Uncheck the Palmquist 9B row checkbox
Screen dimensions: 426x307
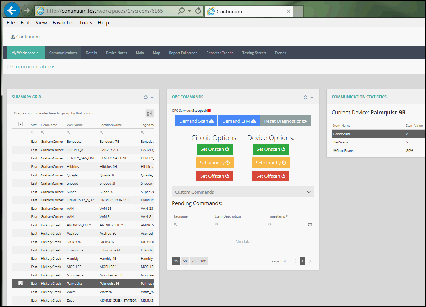tap(21, 283)
